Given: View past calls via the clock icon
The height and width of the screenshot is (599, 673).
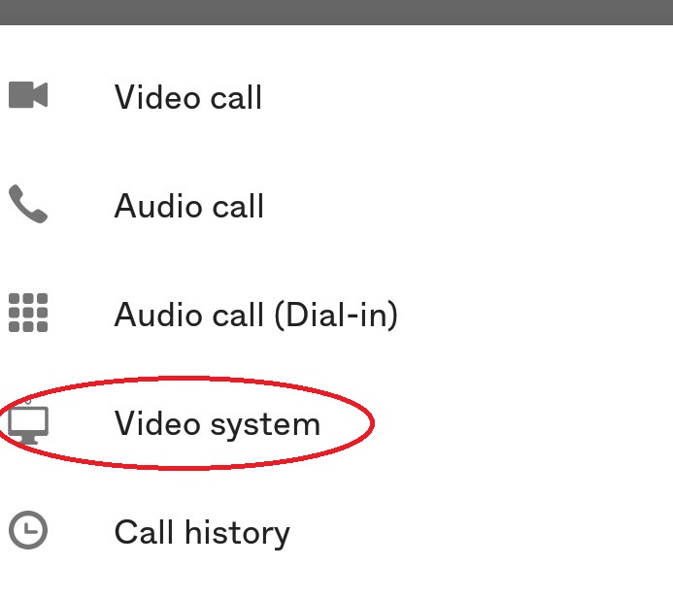Looking at the screenshot, I should click(x=28, y=531).
